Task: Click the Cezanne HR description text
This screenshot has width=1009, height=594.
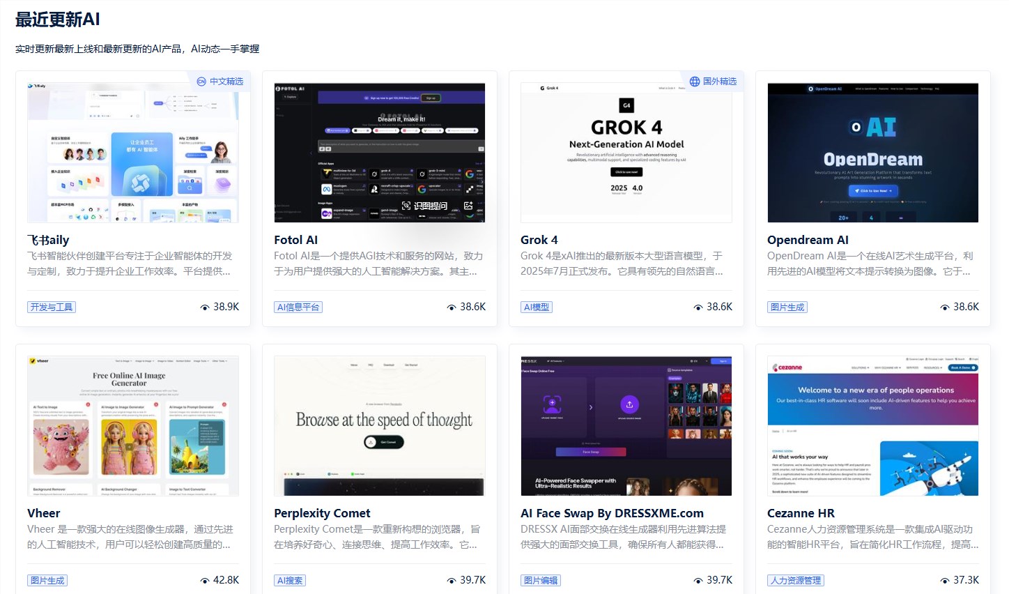Action: (x=872, y=537)
